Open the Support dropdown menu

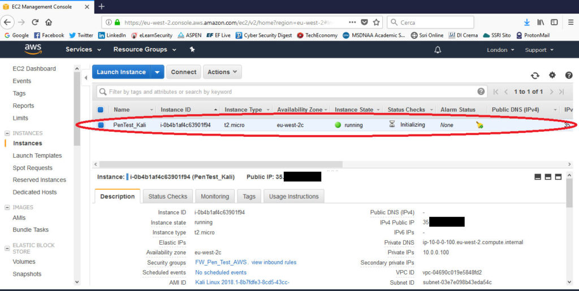pyautogui.click(x=539, y=50)
